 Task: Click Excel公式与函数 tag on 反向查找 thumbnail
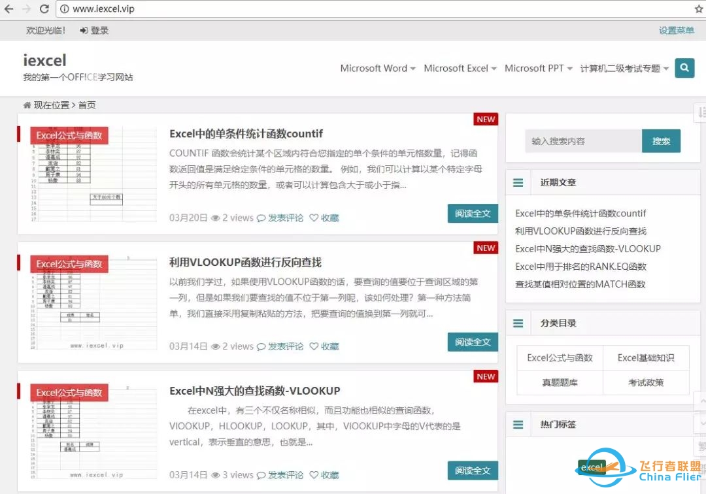coord(69,264)
